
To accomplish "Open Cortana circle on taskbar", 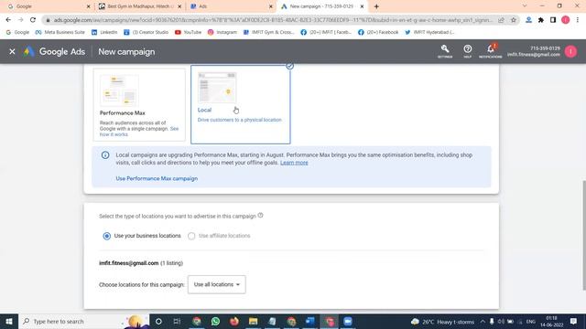I will click(158, 321).
